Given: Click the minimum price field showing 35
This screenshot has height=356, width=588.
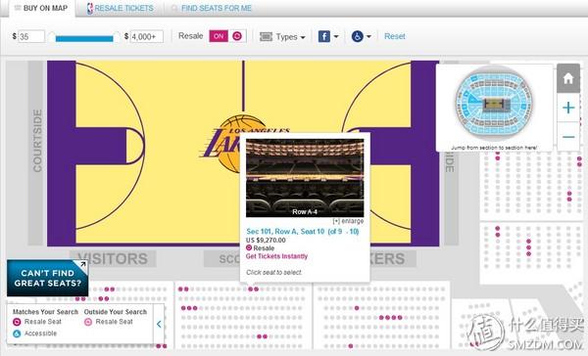Looking at the screenshot, I should [x=31, y=36].
